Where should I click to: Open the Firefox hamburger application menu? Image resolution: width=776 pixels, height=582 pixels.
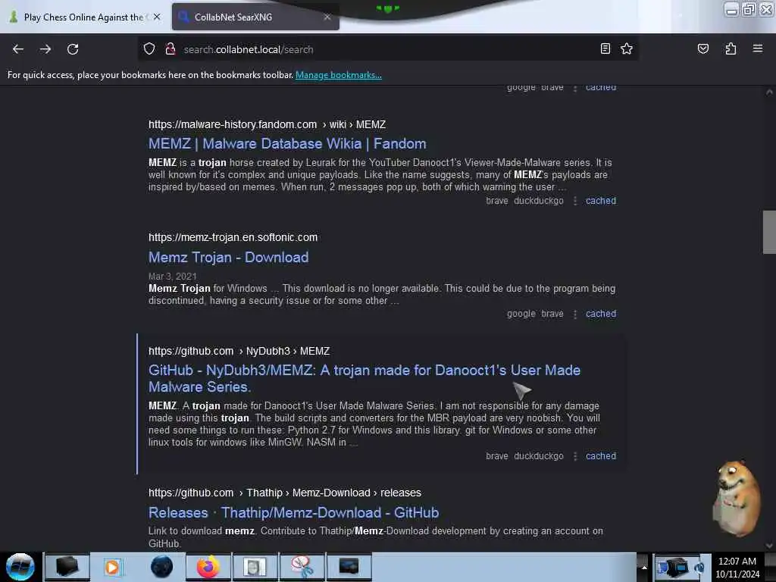pyautogui.click(x=758, y=48)
